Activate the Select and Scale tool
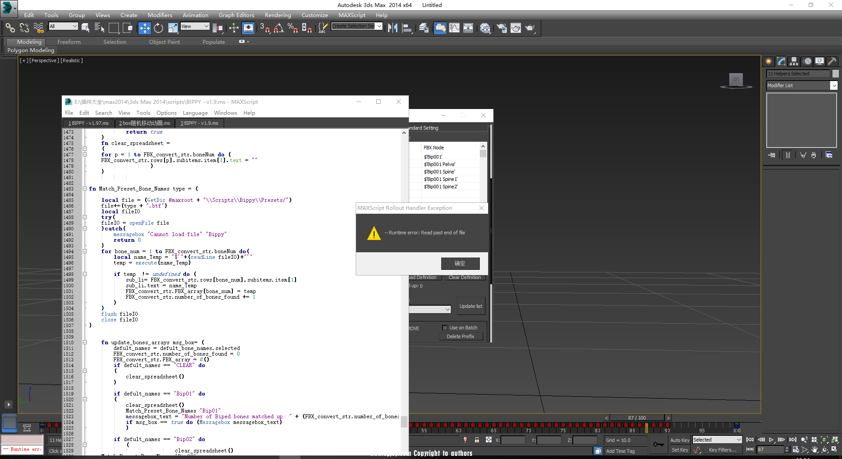The width and height of the screenshot is (842, 459). tap(173, 28)
